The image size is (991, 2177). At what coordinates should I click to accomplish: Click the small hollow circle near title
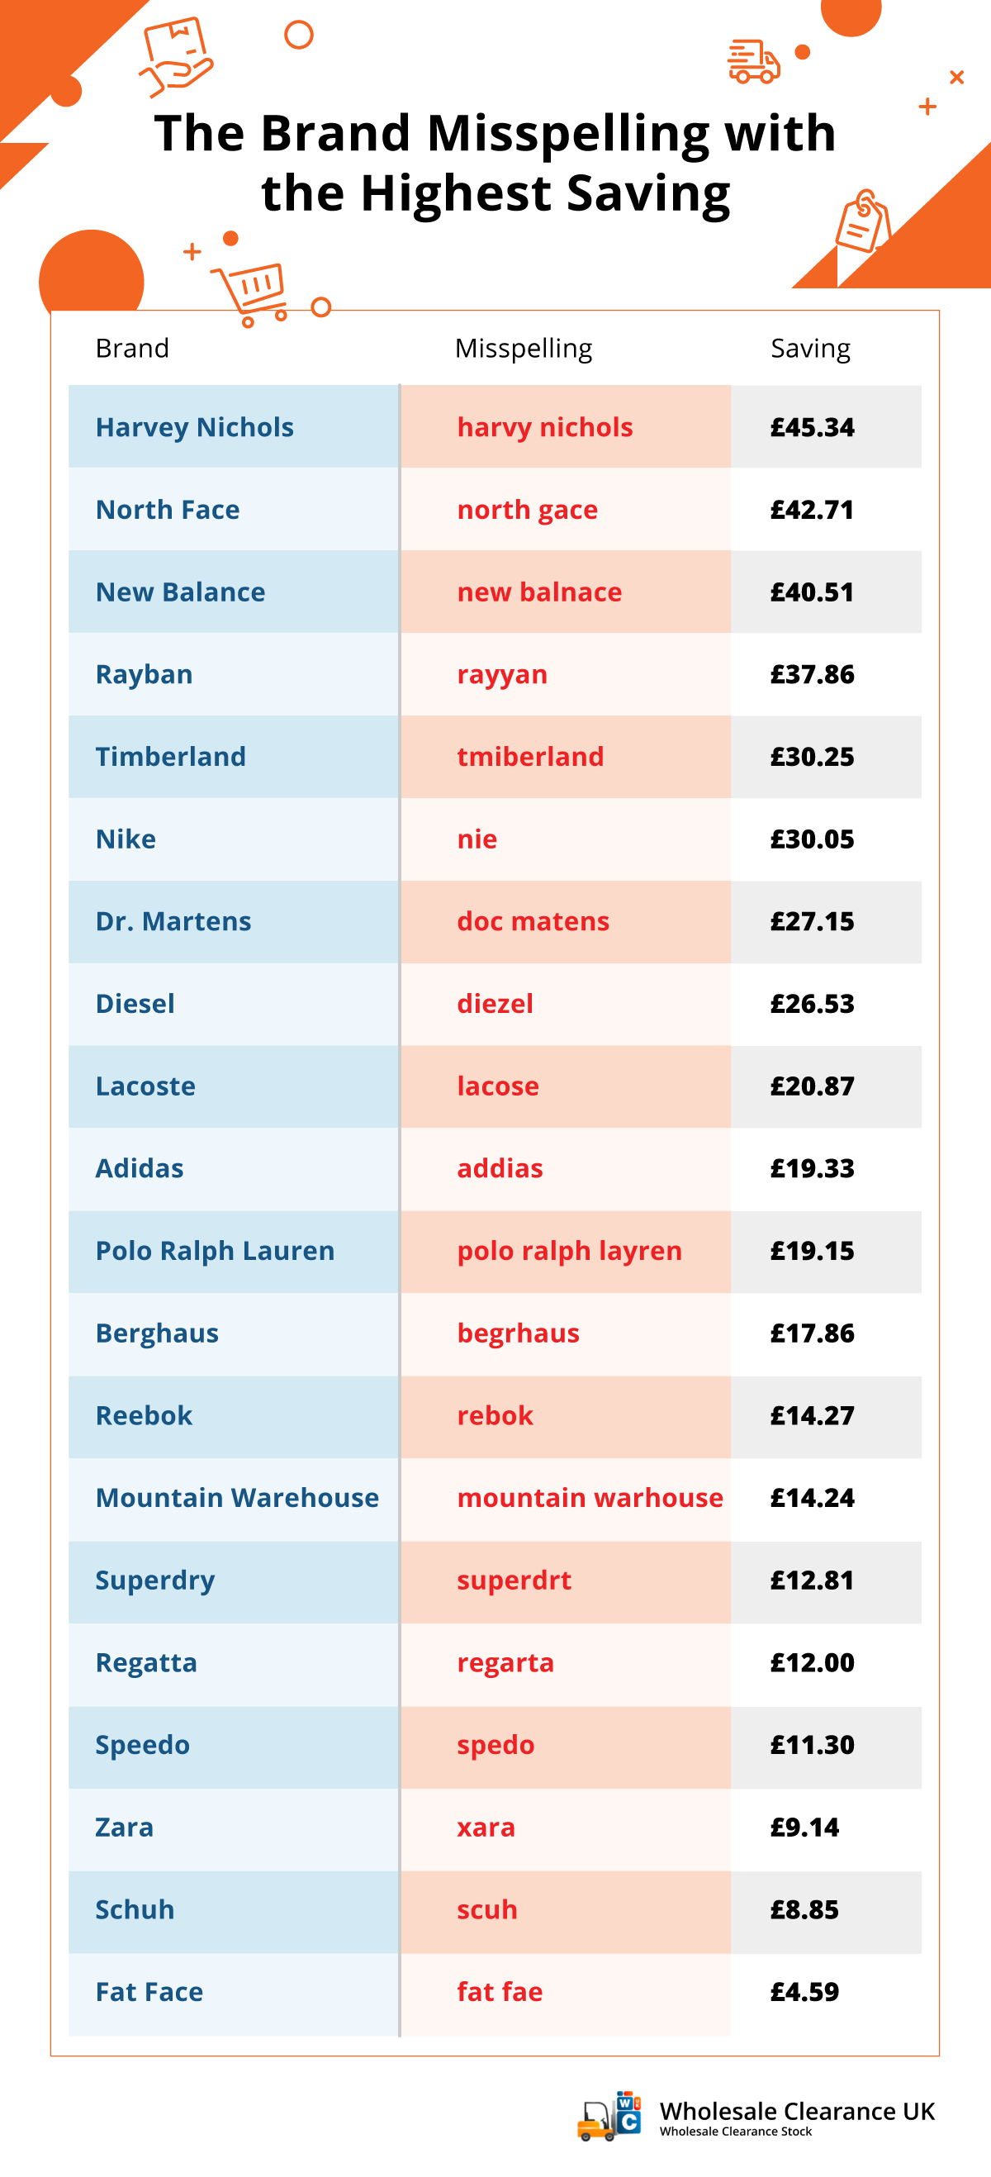(x=298, y=35)
